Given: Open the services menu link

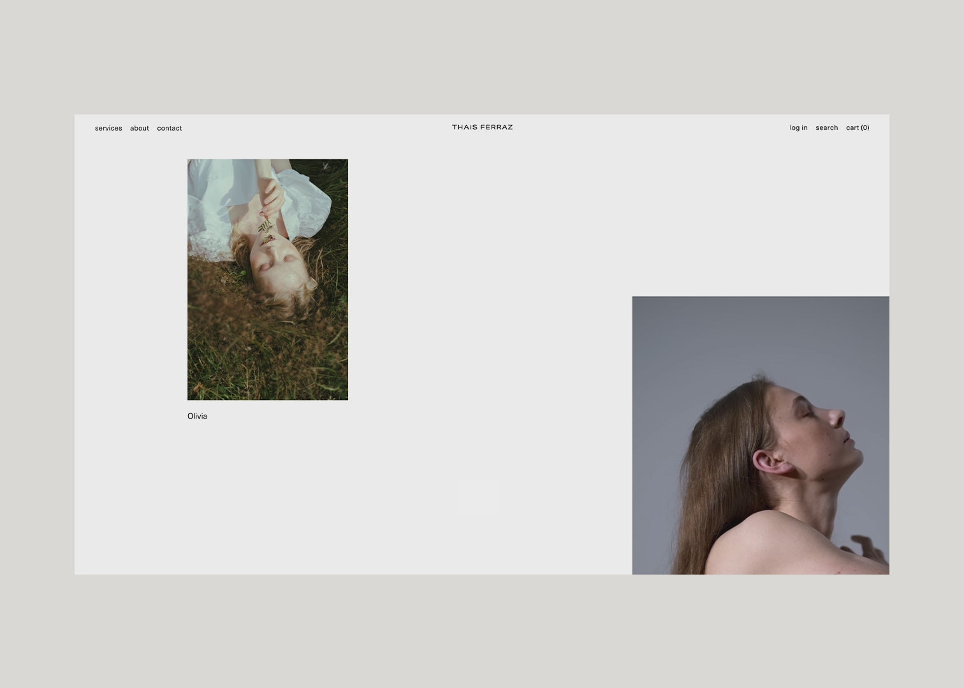Looking at the screenshot, I should 108,128.
